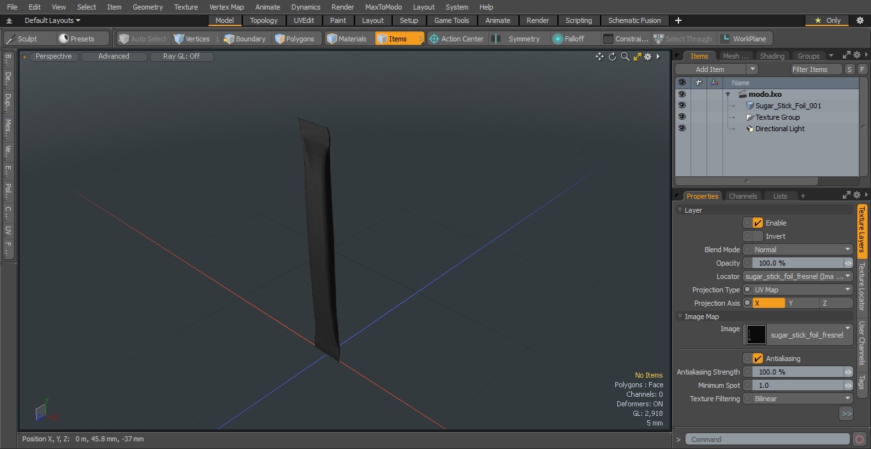Click the S filter button in Items panel
This screenshot has height=449, width=871.
tap(850, 69)
